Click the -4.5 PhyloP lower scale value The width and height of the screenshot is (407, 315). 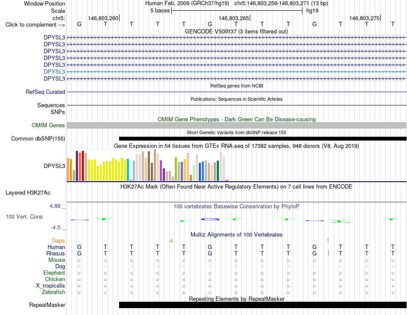pyautogui.click(x=56, y=228)
